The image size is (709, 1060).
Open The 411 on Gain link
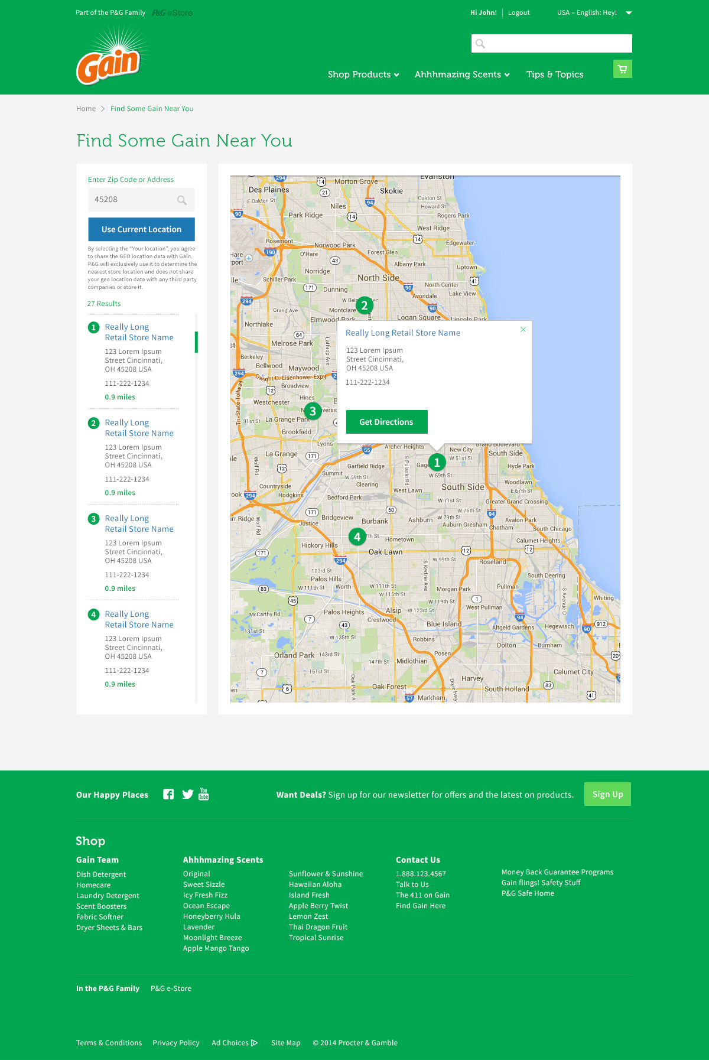click(x=423, y=895)
